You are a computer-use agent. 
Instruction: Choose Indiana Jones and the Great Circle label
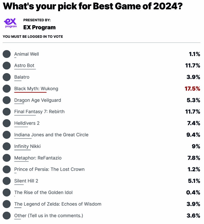[x=51, y=135]
